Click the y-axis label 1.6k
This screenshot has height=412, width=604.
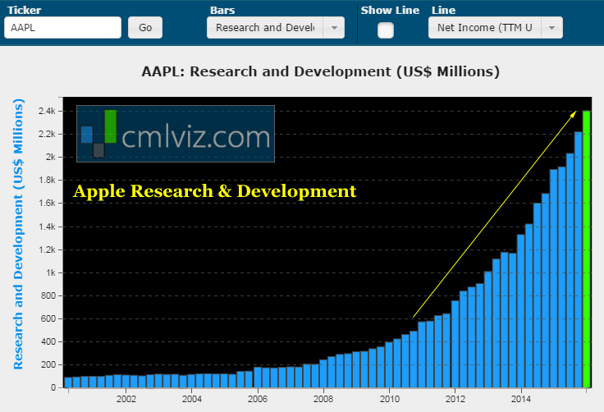pos(47,203)
